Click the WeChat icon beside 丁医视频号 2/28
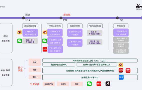The height and width of the screenshot is (90, 142). tap(45, 41)
